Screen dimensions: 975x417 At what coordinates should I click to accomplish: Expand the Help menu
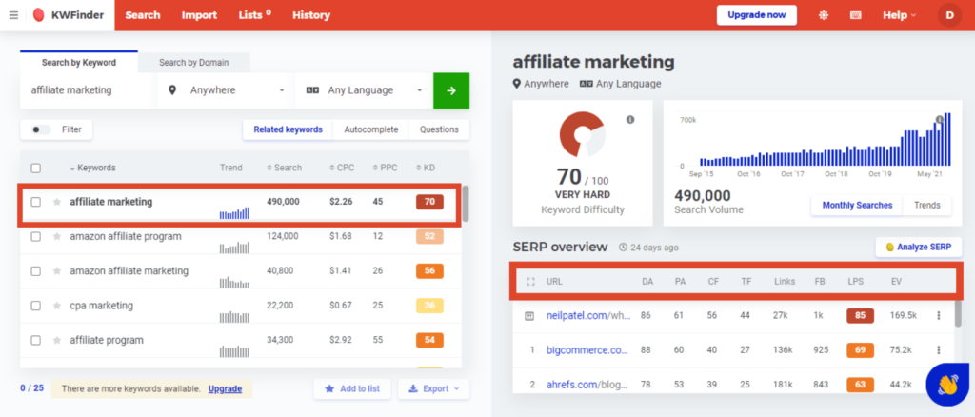point(899,15)
